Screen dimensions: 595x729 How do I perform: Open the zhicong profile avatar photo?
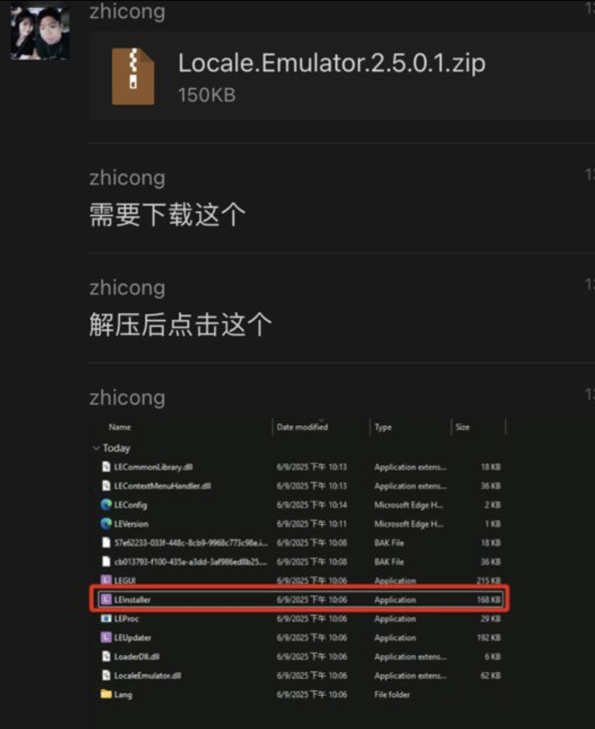click(x=40, y=32)
